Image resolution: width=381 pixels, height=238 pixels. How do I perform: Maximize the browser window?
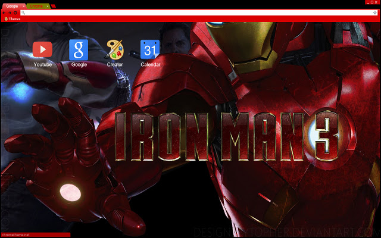[372, 2]
